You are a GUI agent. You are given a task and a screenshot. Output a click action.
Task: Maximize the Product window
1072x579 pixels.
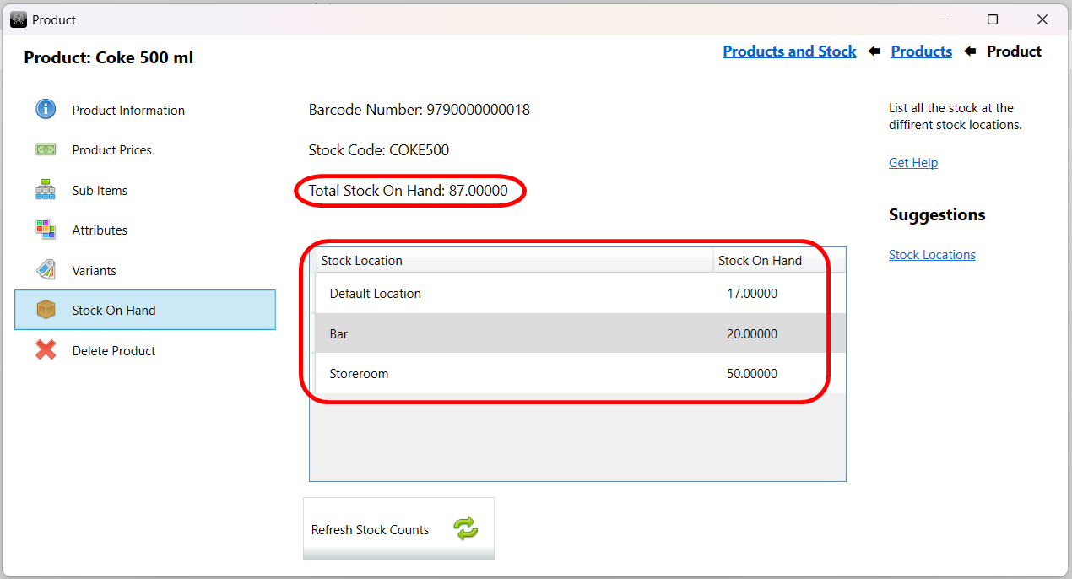coord(993,19)
